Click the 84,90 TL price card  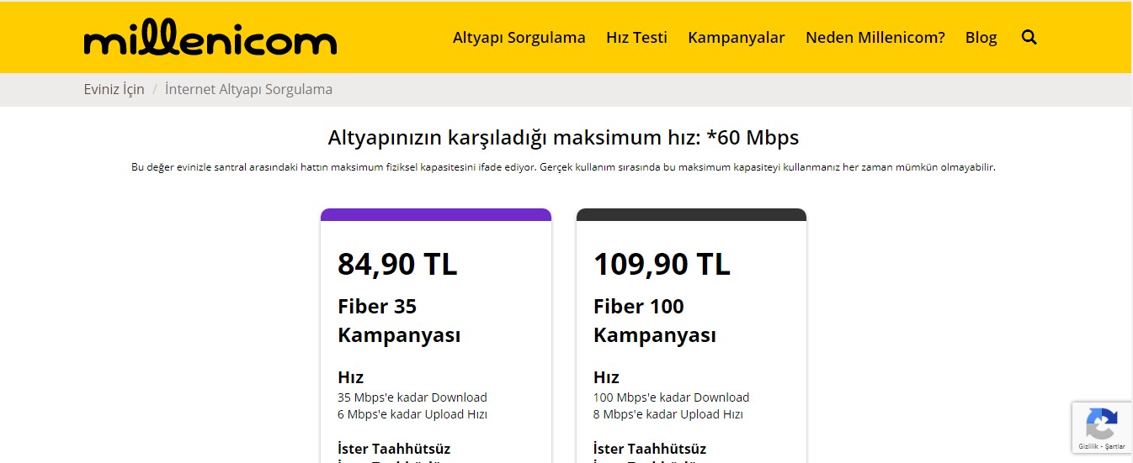tap(397, 264)
